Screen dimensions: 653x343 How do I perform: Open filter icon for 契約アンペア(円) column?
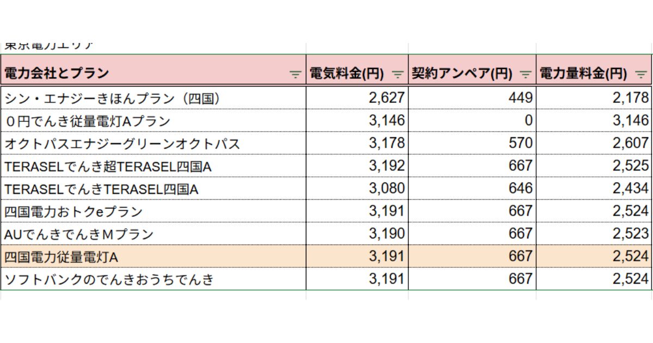(x=526, y=75)
